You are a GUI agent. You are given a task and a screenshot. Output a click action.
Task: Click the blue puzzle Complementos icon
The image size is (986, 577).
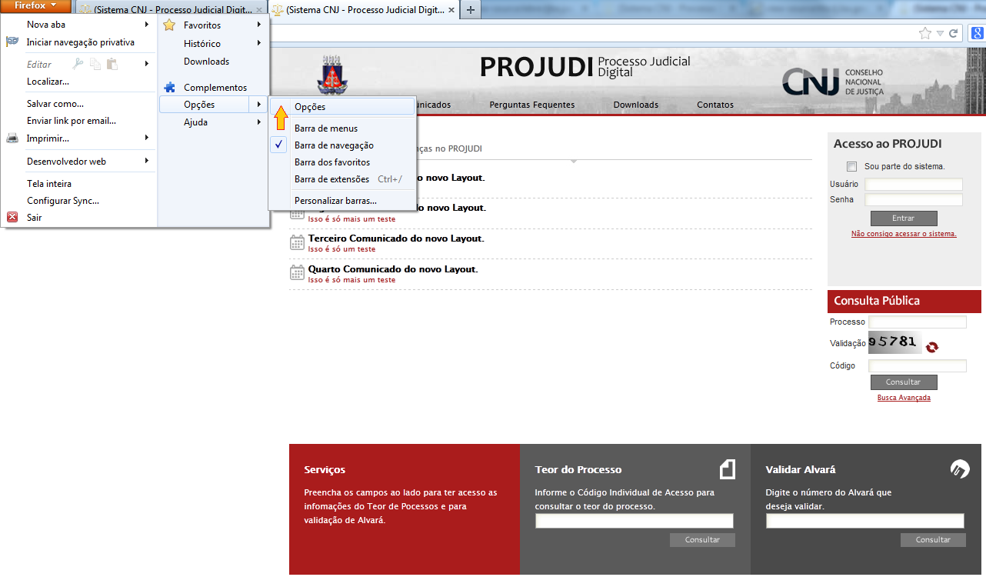coord(169,88)
